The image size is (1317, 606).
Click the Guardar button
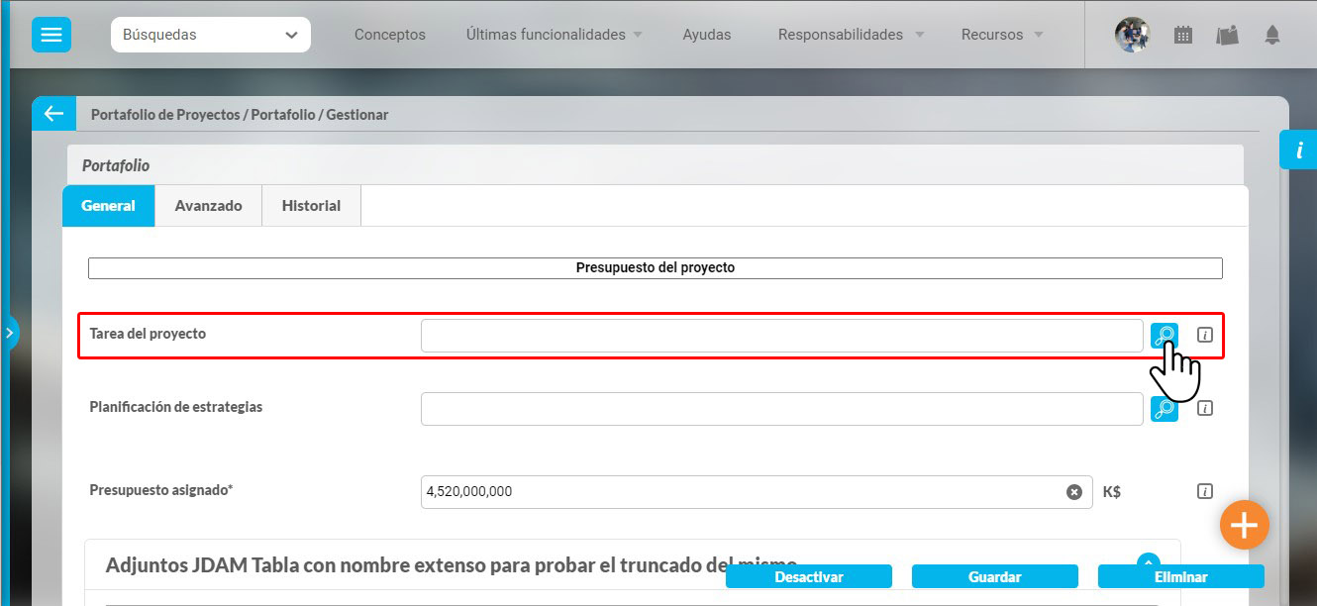point(994,576)
